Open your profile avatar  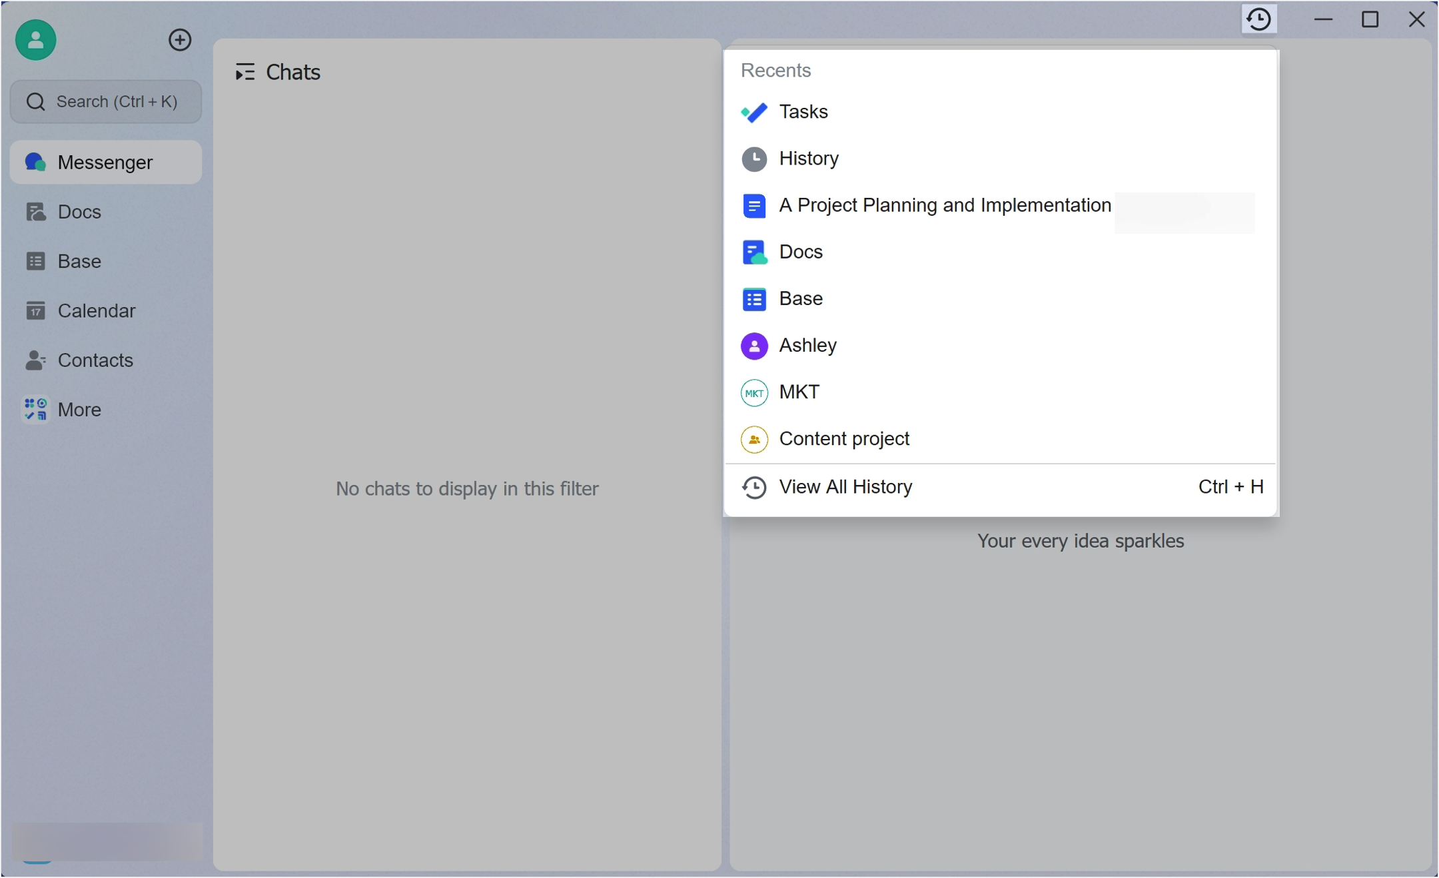pos(35,40)
